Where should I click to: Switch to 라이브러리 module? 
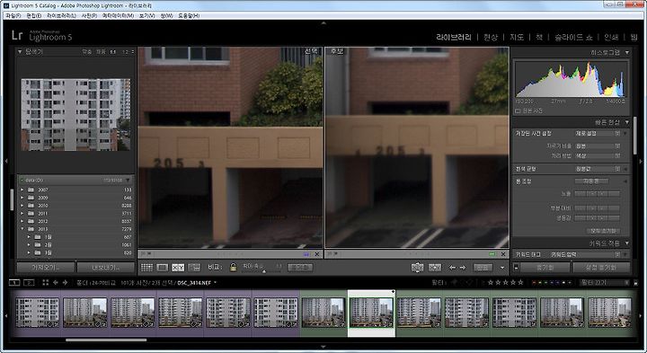(x=454, y=37)
